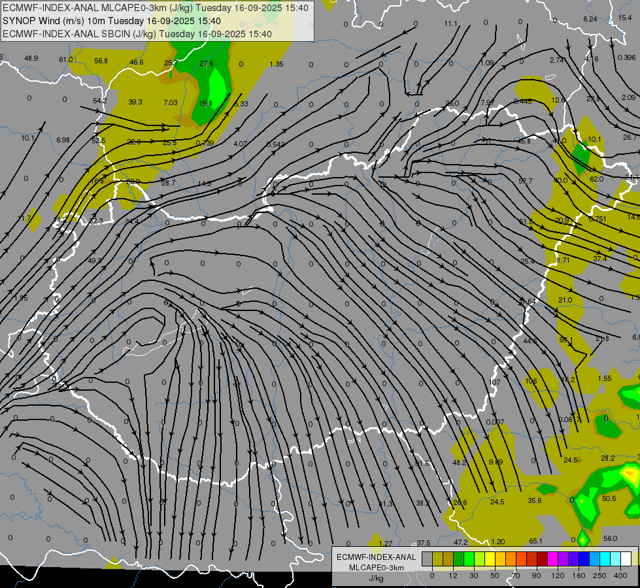Click the map value 50.5
Screen dimensions: 640x588
pos(609,498)
